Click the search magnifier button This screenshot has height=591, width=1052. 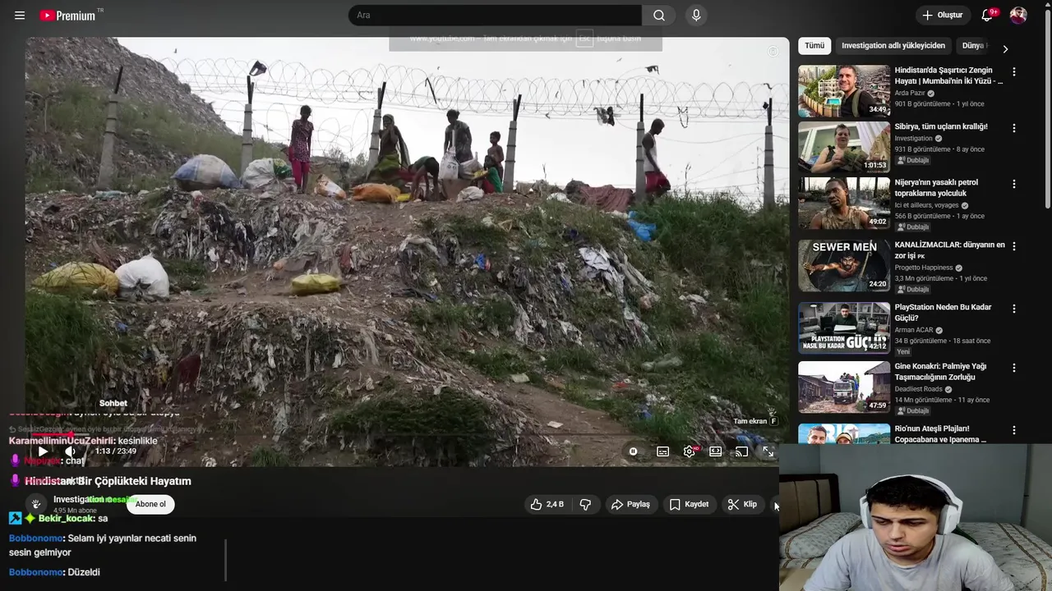click(659, 16)
